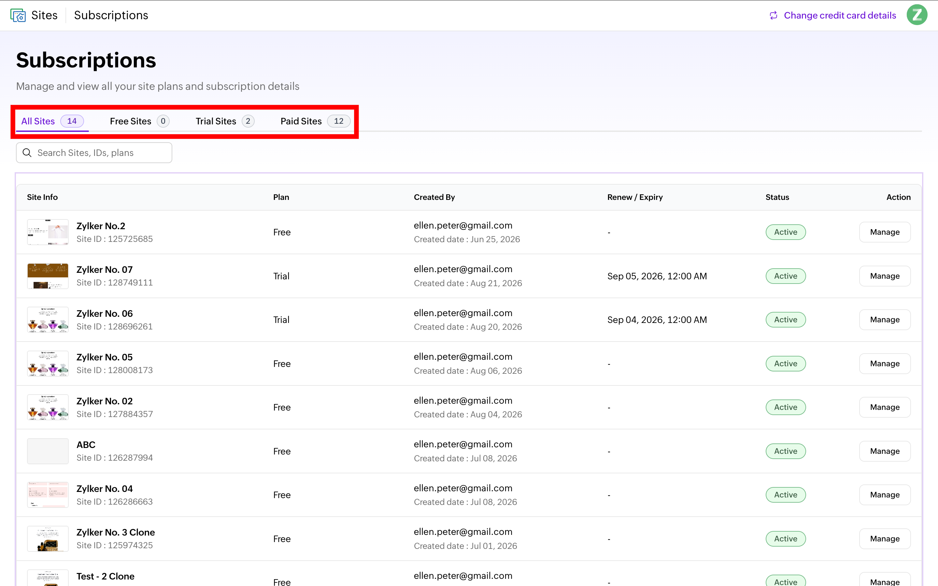Switch to the Paid Sites tab
The width and height of the screenshot is (938, 586).
(x=315, y=121)
